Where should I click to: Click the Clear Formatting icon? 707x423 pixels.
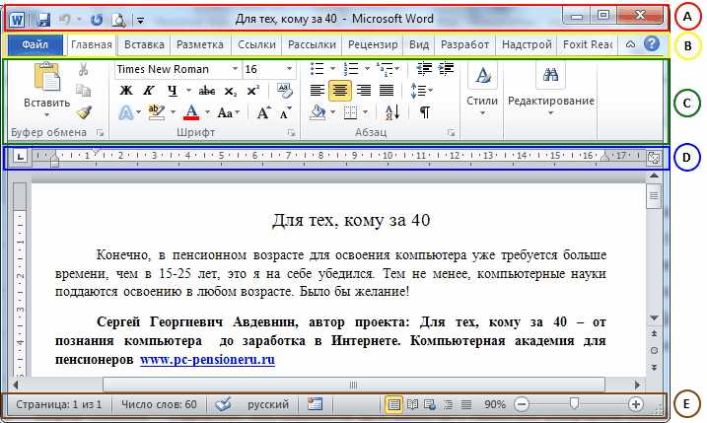(x=286, y=91)
